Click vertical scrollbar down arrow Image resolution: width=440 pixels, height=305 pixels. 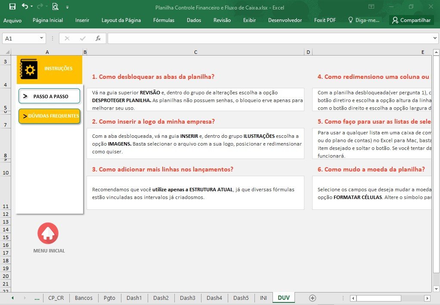click(x=436, y=289)
